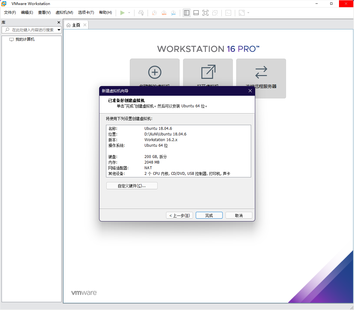The image size is (354, 310).
Task: Open the Snapshot Manager toolbar icon
Action: coord(173,13)
